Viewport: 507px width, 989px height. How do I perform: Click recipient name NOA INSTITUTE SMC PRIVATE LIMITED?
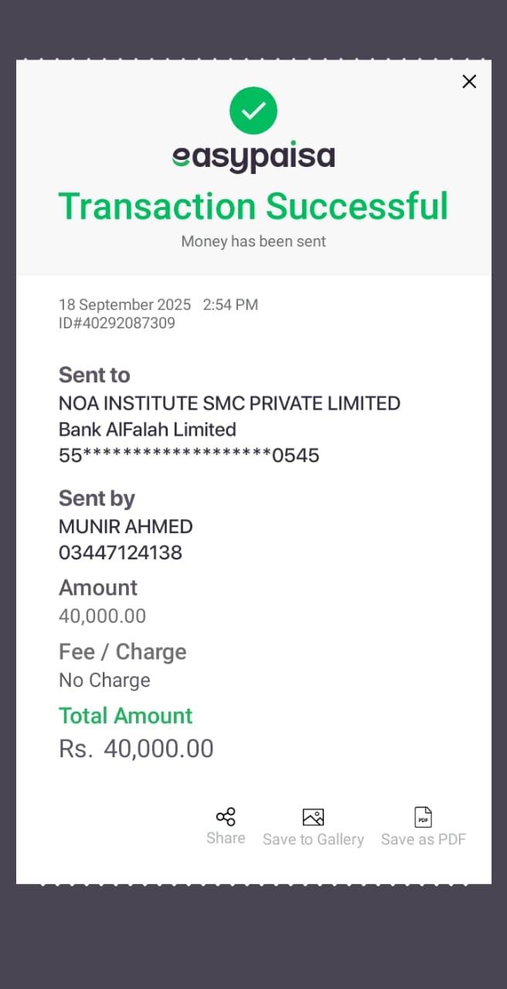click(230, 403)
